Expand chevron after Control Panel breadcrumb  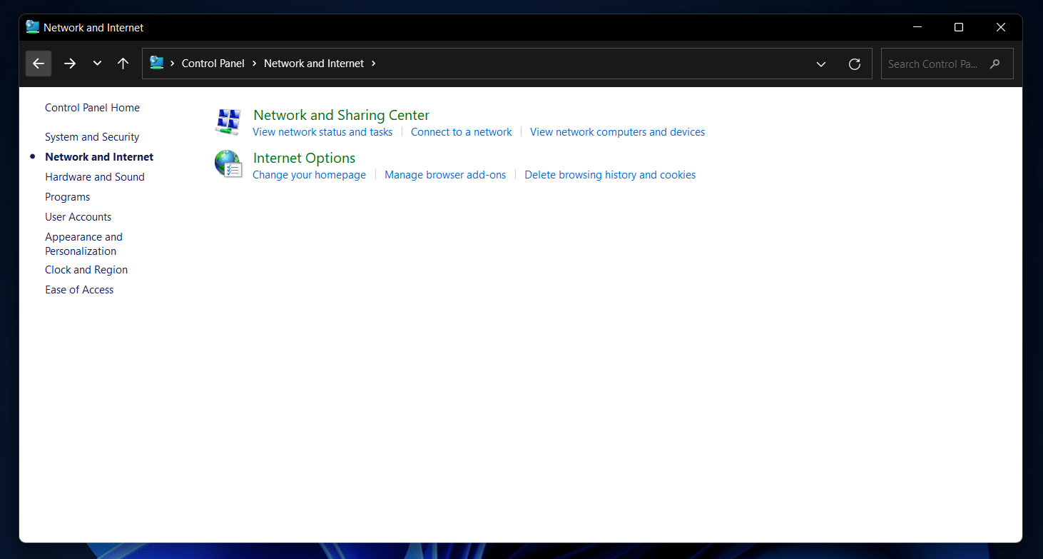coord(255,64)
